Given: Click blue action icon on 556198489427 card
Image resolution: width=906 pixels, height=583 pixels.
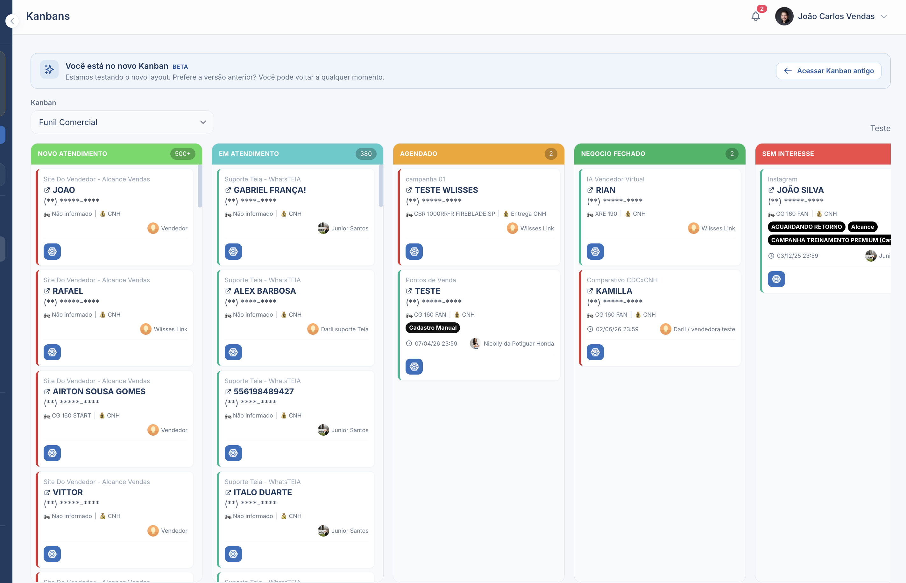Looking at the screenshot, I should [233, 453].
